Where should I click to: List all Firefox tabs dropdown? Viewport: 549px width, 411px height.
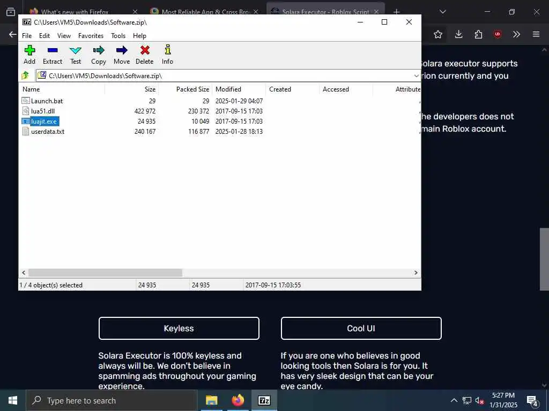(442, 12)
